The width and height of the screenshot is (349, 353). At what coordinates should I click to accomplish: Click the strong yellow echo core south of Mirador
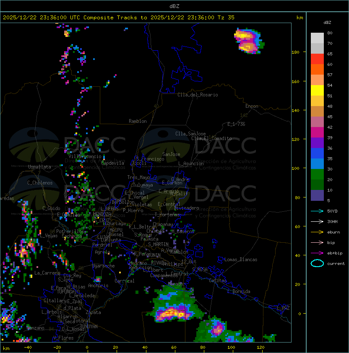point(174,314)
